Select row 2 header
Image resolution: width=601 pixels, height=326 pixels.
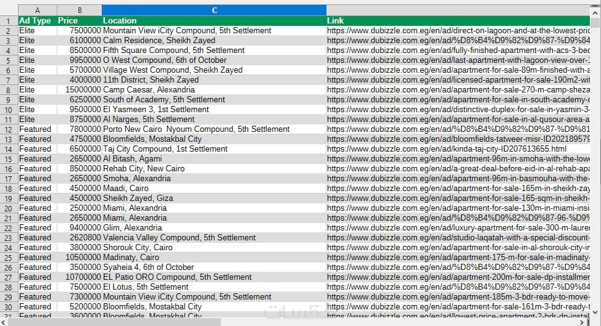click(9, 31)
